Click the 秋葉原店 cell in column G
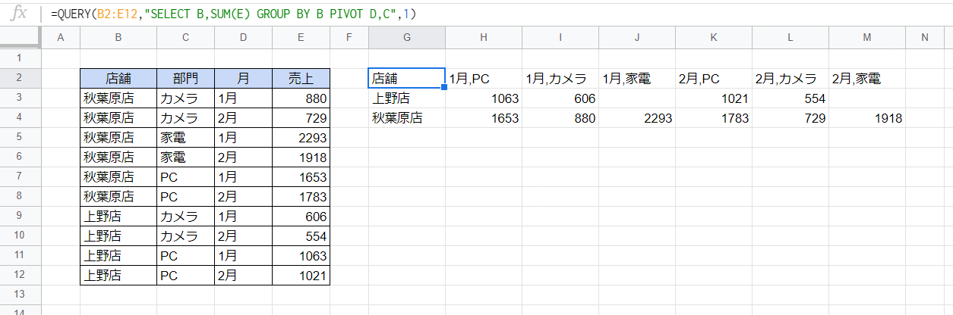 [407, 117]
